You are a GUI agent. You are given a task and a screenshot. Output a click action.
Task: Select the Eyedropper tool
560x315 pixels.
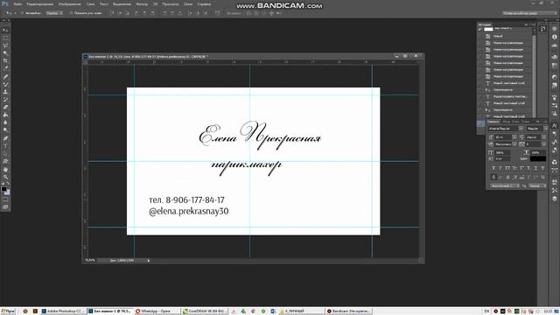click(5, 68)
